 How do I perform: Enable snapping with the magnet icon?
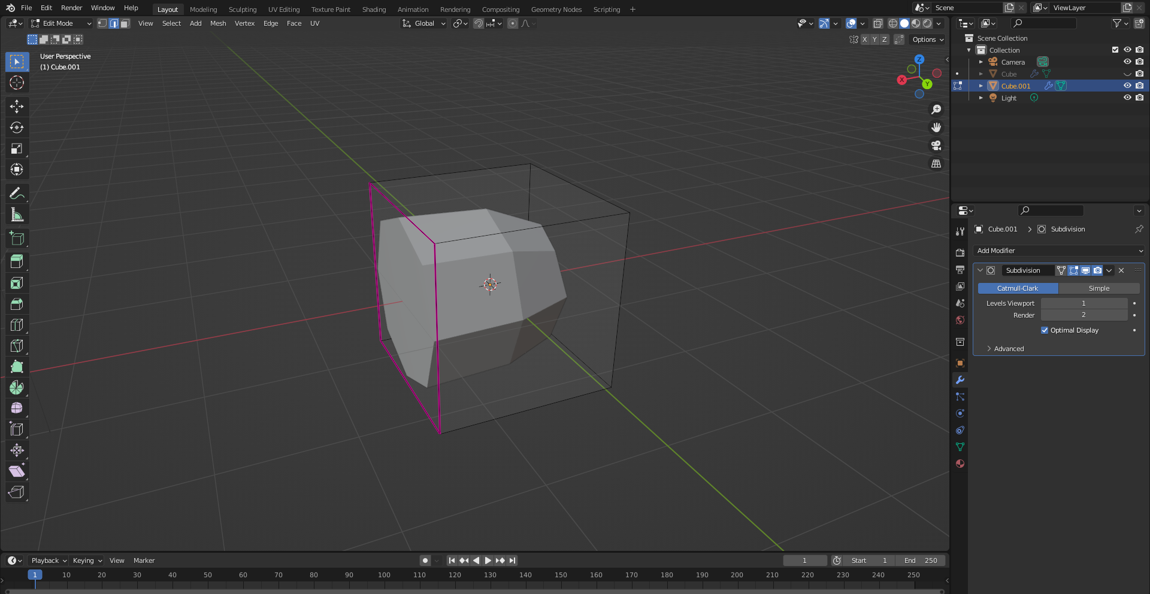479,23
